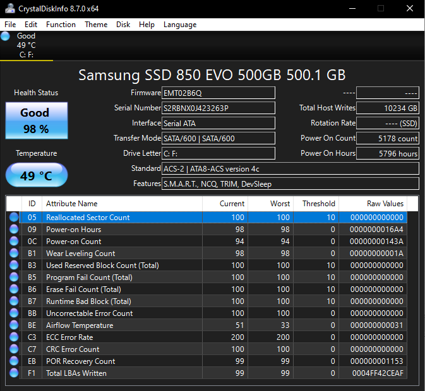Screen dimensions: 425x391
Task: Select the Power-on Count attribute name
Action: point(73,242)
